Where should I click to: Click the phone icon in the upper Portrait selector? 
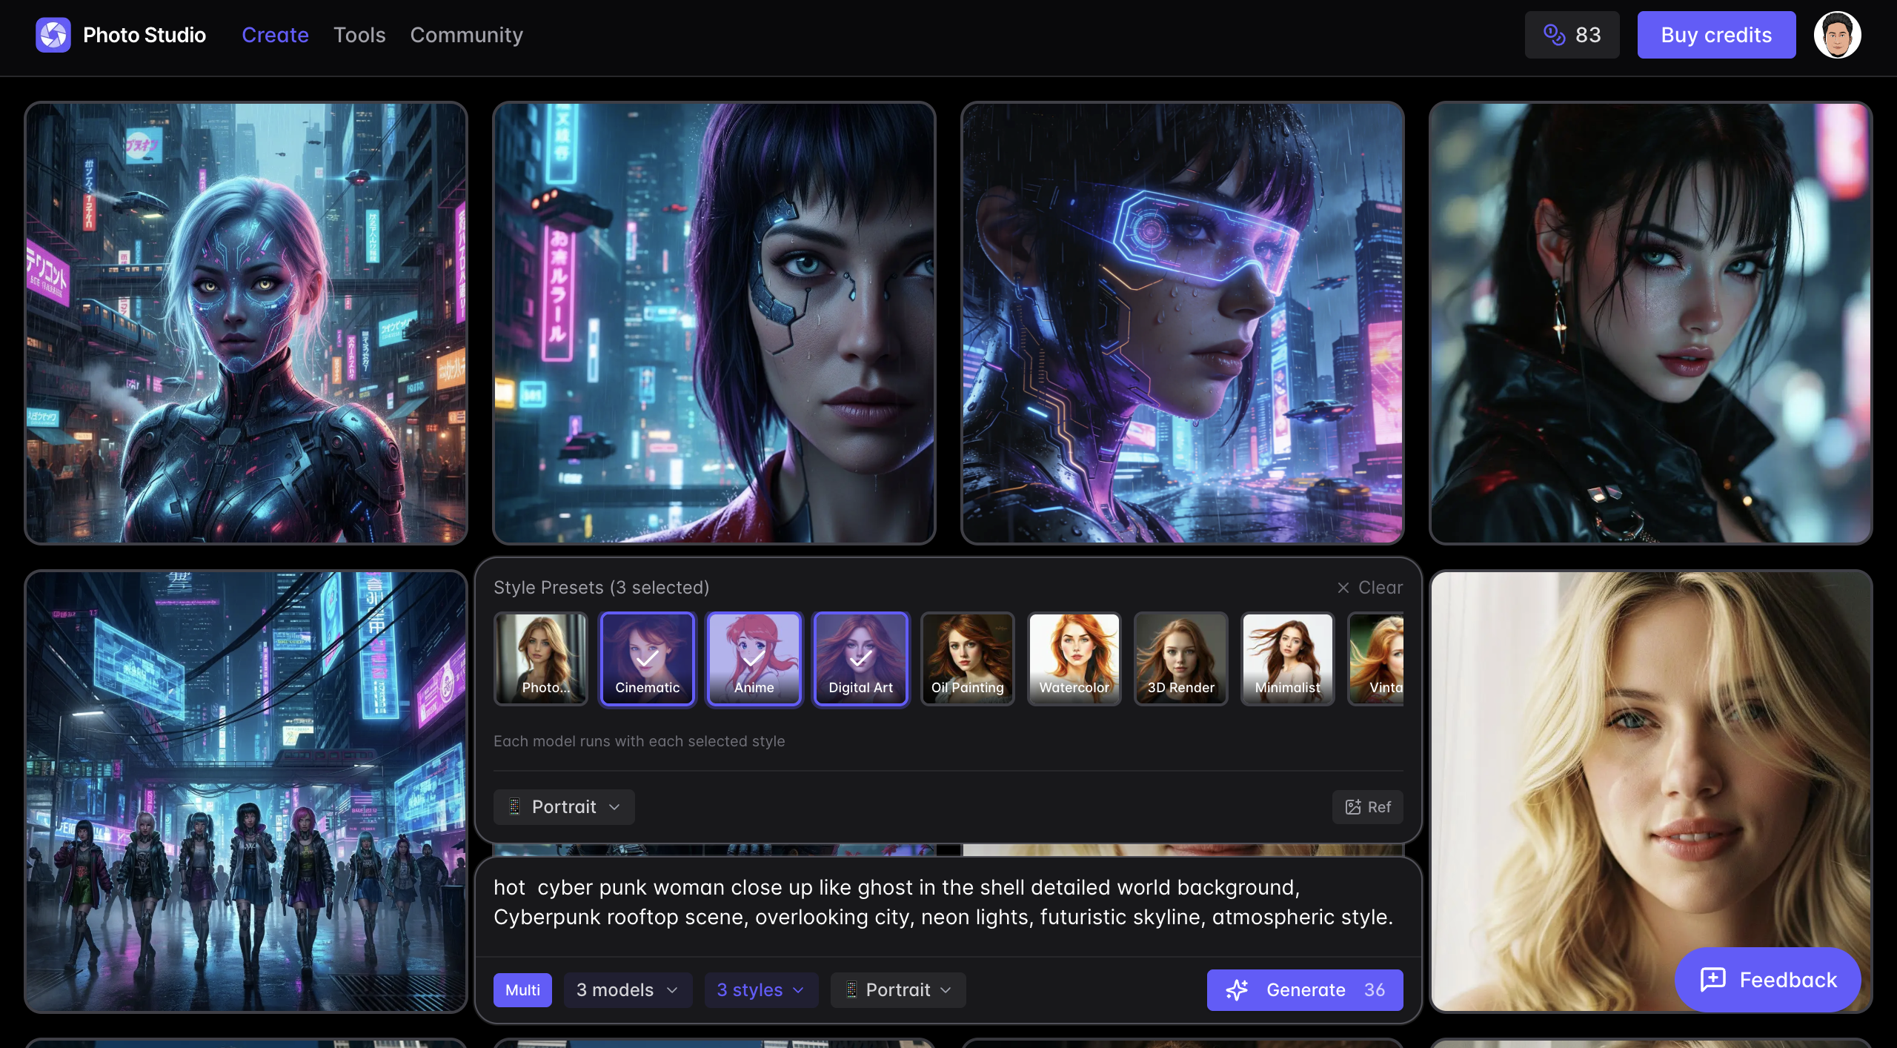(514, 807)
